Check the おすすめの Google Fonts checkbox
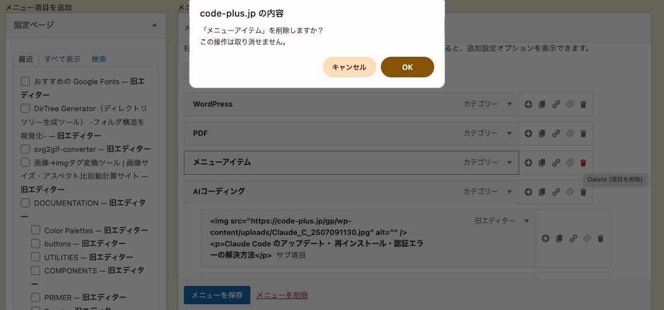Viewport: 664px width, 310px height. pyautogui.click(x=25, y=81)
